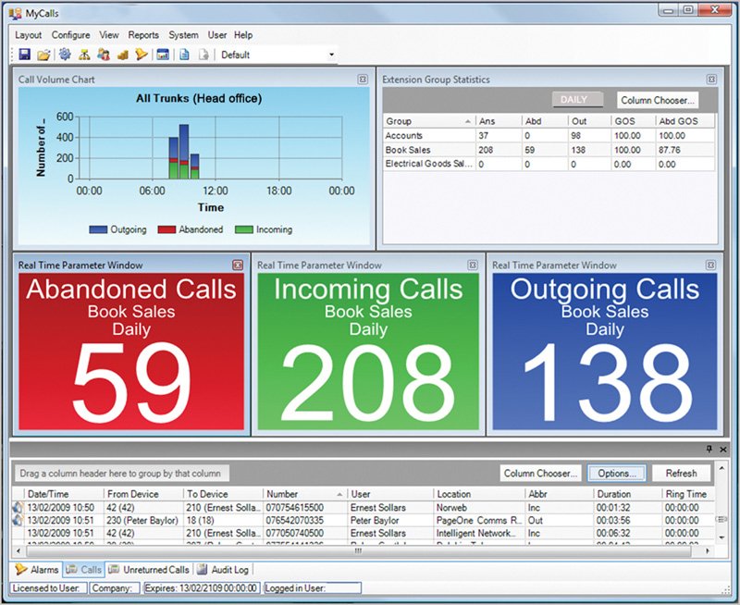Open the User menu

click(x=217, y=35)
